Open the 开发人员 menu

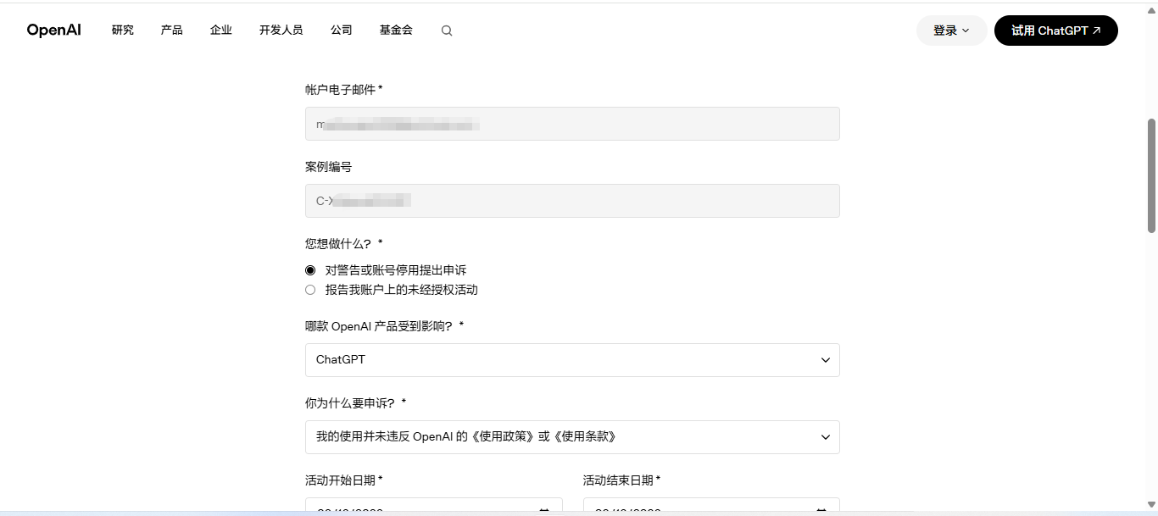(x=281, y=31)
